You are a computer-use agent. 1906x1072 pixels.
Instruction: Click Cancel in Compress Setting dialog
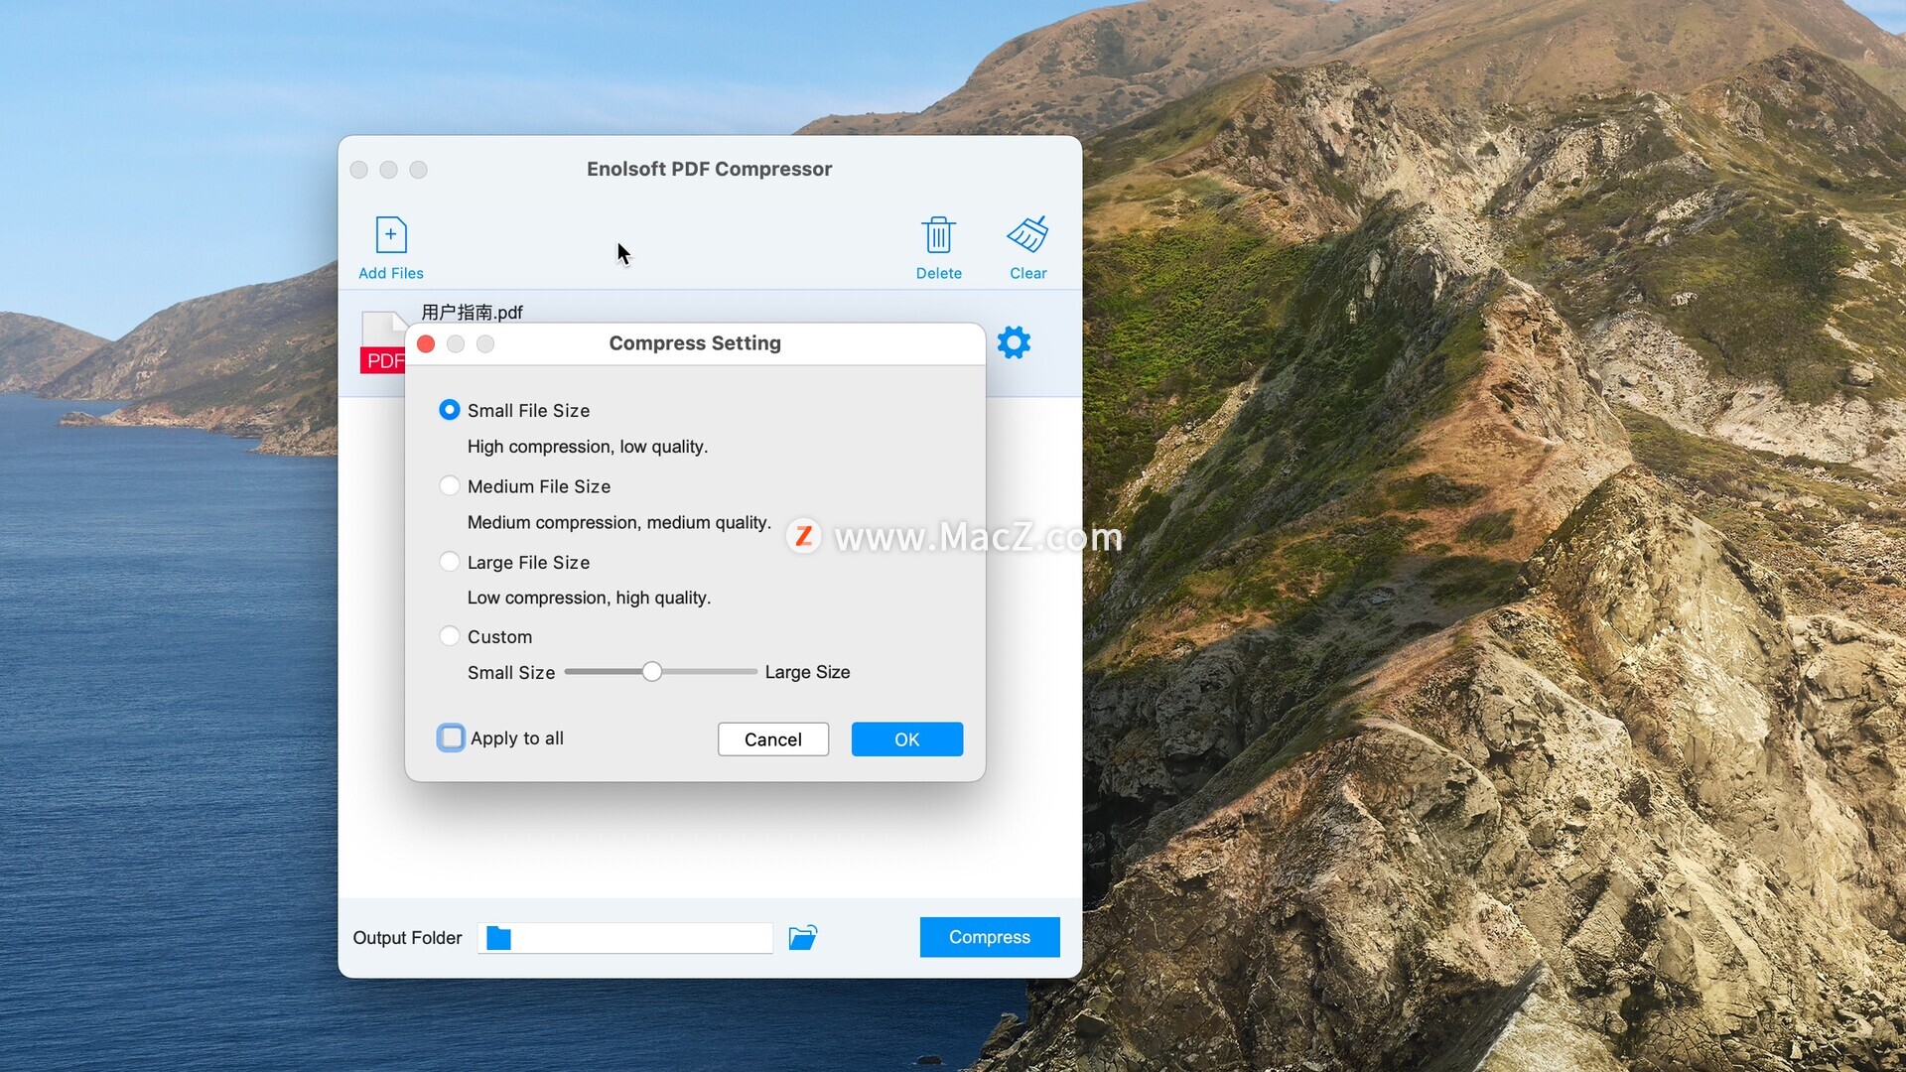pos(773,739)
